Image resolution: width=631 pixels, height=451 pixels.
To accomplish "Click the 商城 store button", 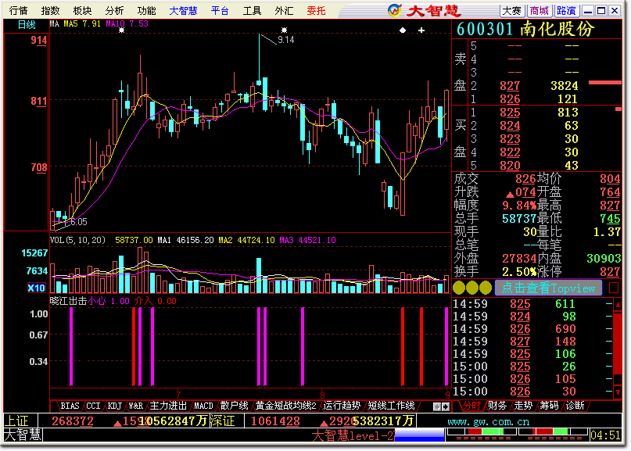I will tap(540, 10).
